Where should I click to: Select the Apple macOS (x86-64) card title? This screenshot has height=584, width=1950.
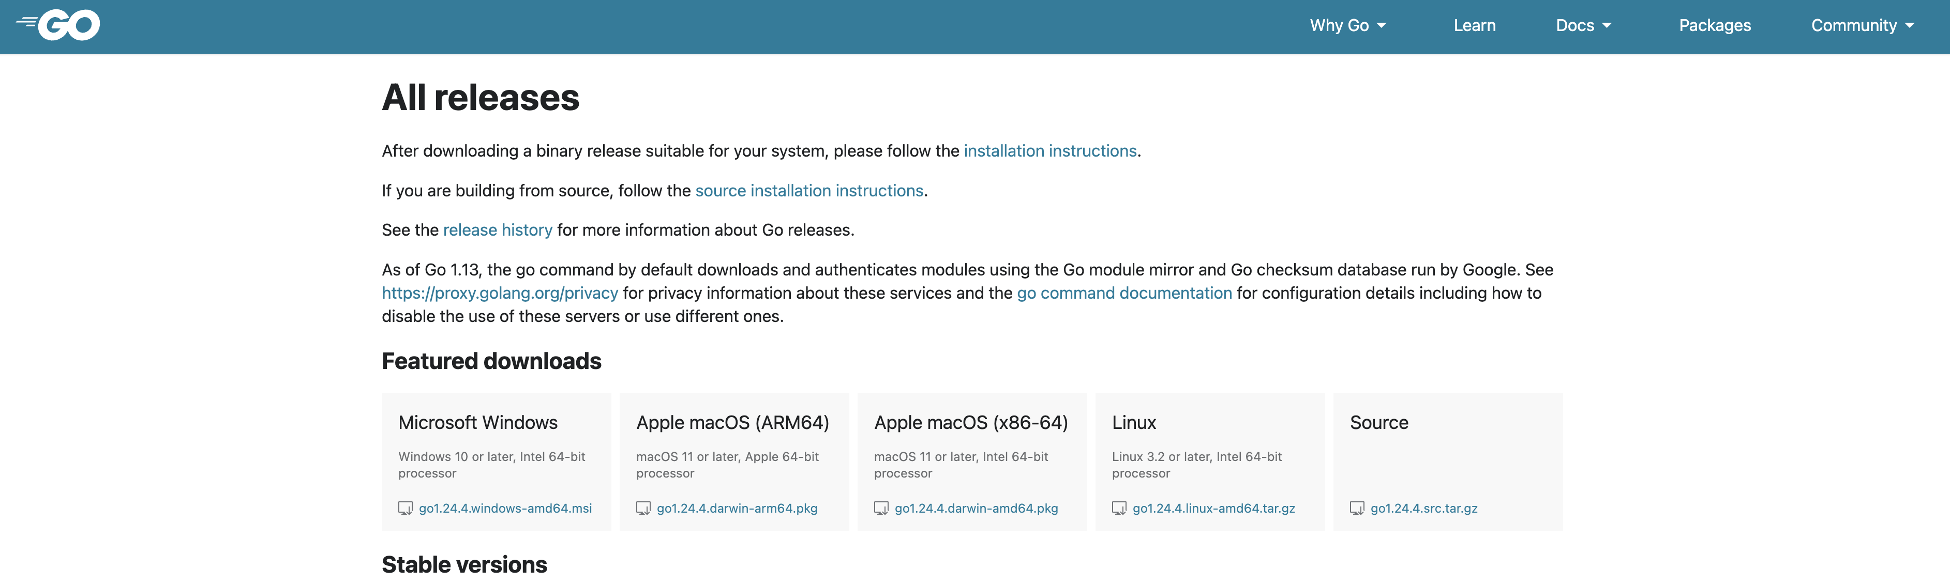[x=970, y=423]
